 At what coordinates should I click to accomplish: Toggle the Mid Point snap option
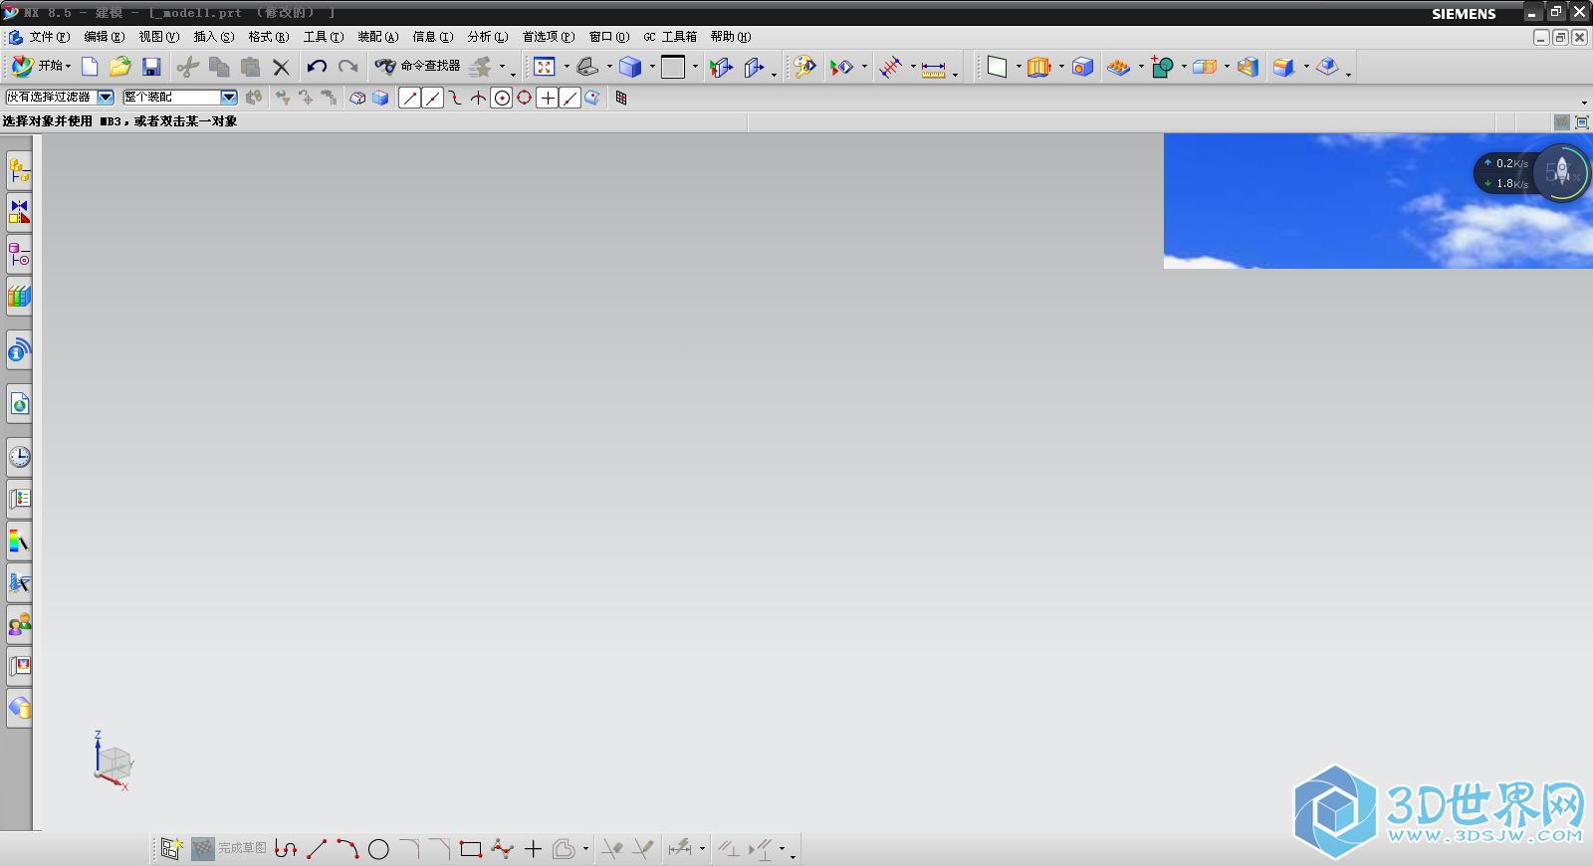click(x=432, y=98)
